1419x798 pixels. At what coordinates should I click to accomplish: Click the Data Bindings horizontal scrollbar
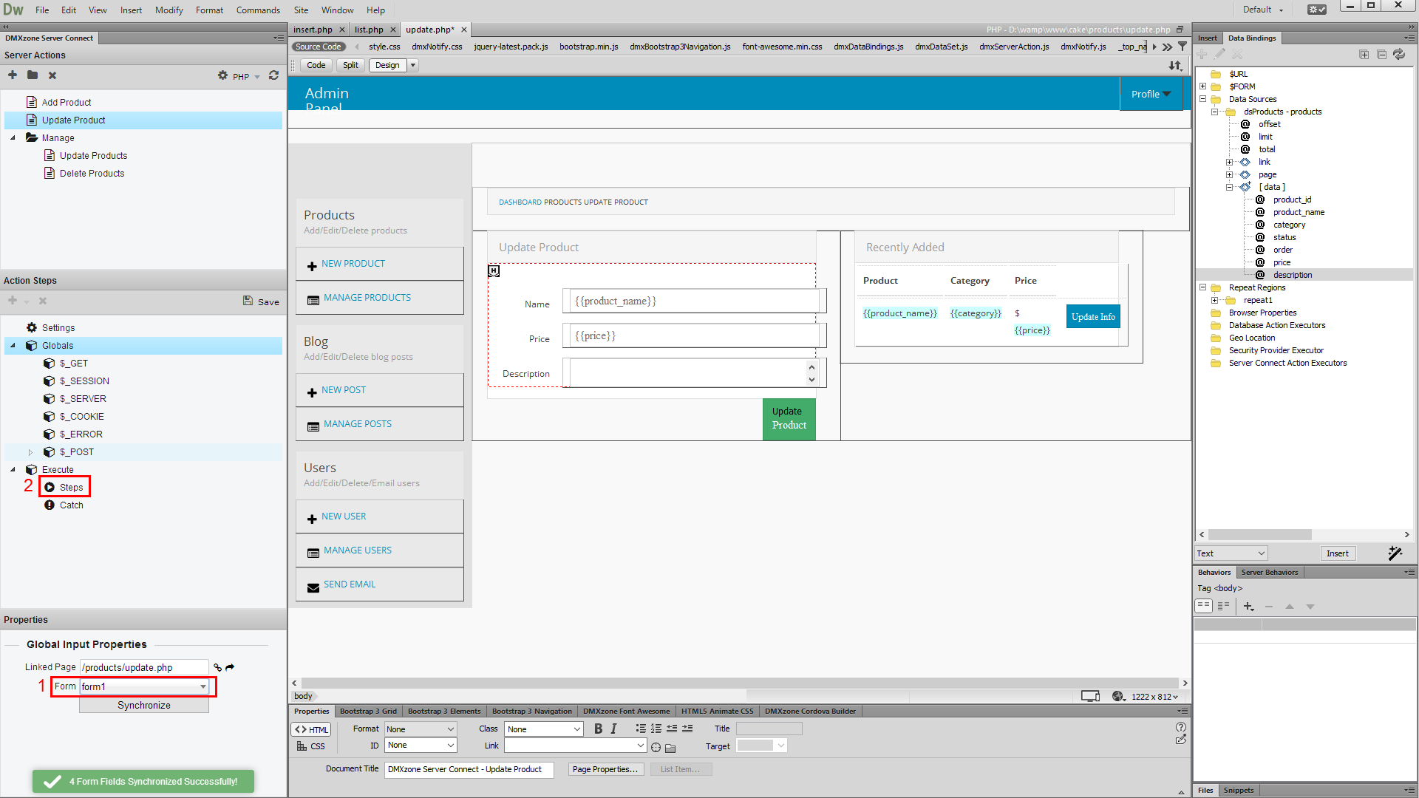point(1259,534)
